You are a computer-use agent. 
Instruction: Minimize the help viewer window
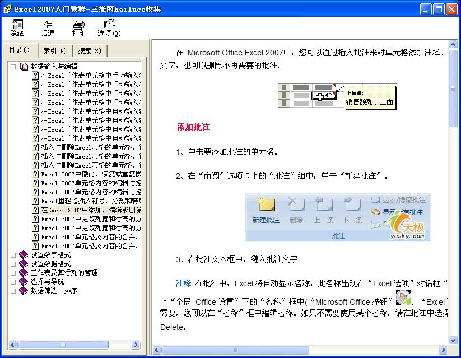425,9
